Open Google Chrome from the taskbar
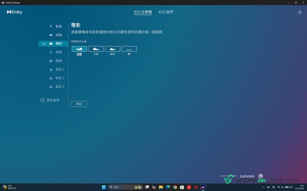The width and height of the screenshot is (307, 191). (175, 187)
